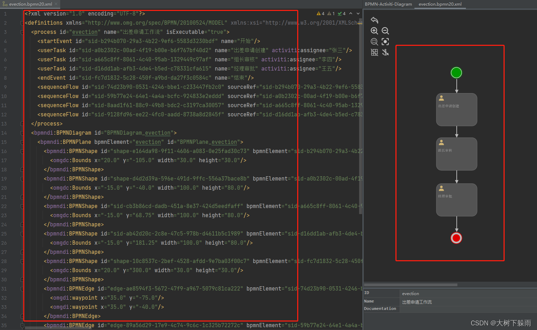Click the empty Documentation property value field
Screen dimensions: 537x330
(x=469, y=309)
